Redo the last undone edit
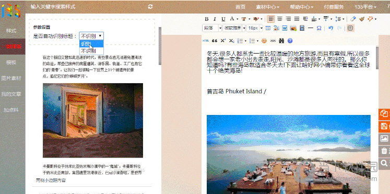Screen dimensions: 390x194 [x=339, y=28]
